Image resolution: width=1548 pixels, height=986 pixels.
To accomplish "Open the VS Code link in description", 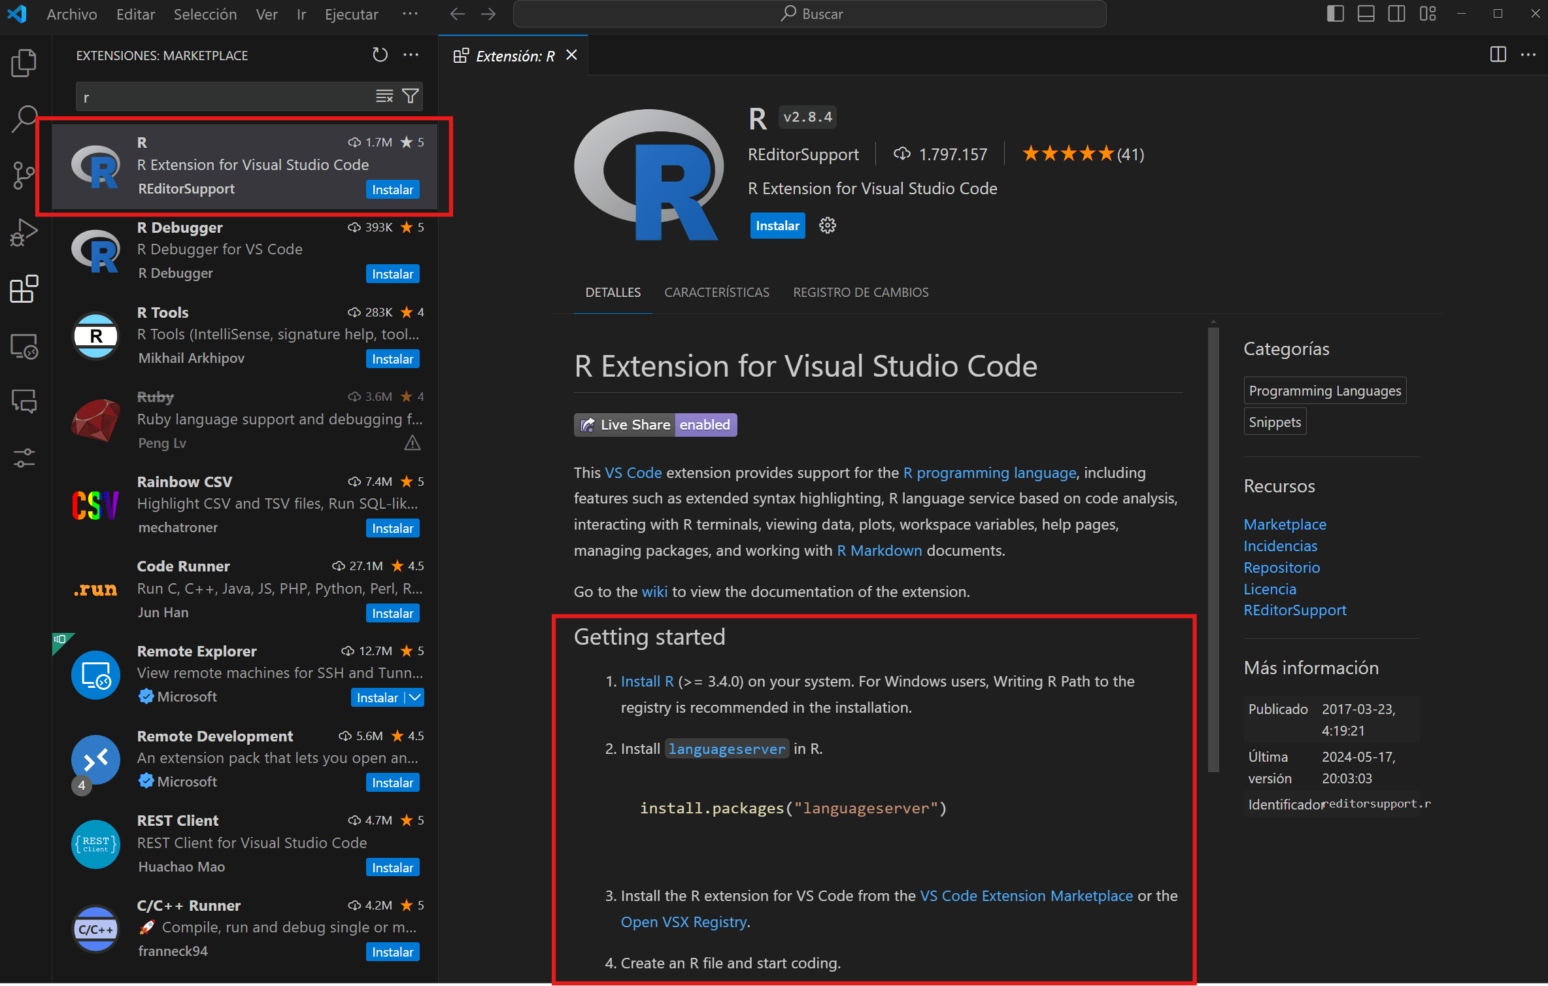I will (x=633, y=473).
